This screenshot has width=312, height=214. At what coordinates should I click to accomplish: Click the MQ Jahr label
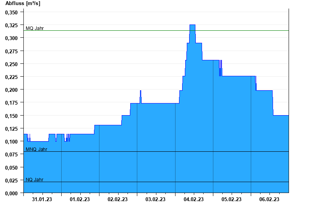coord(35,28)
